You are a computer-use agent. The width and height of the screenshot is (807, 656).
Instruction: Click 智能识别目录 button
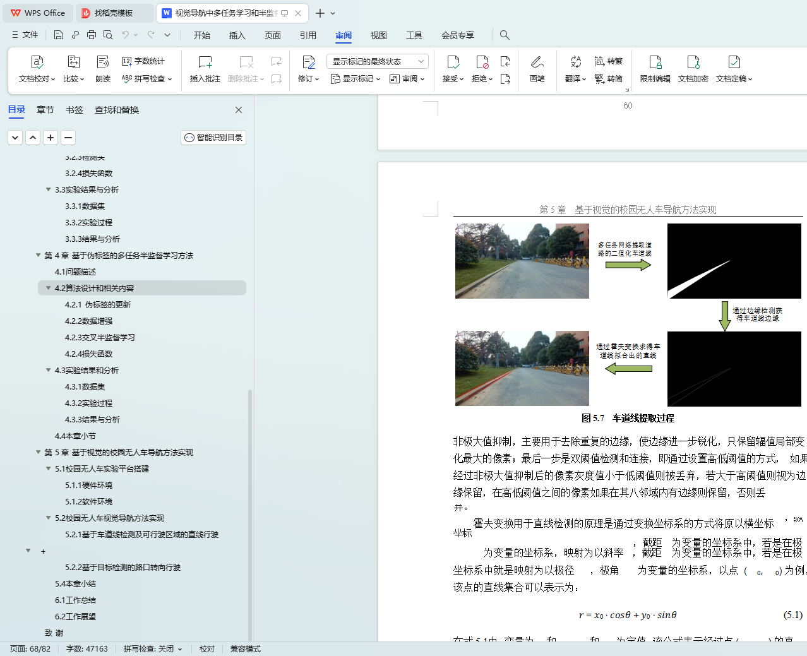pos(213,138)
